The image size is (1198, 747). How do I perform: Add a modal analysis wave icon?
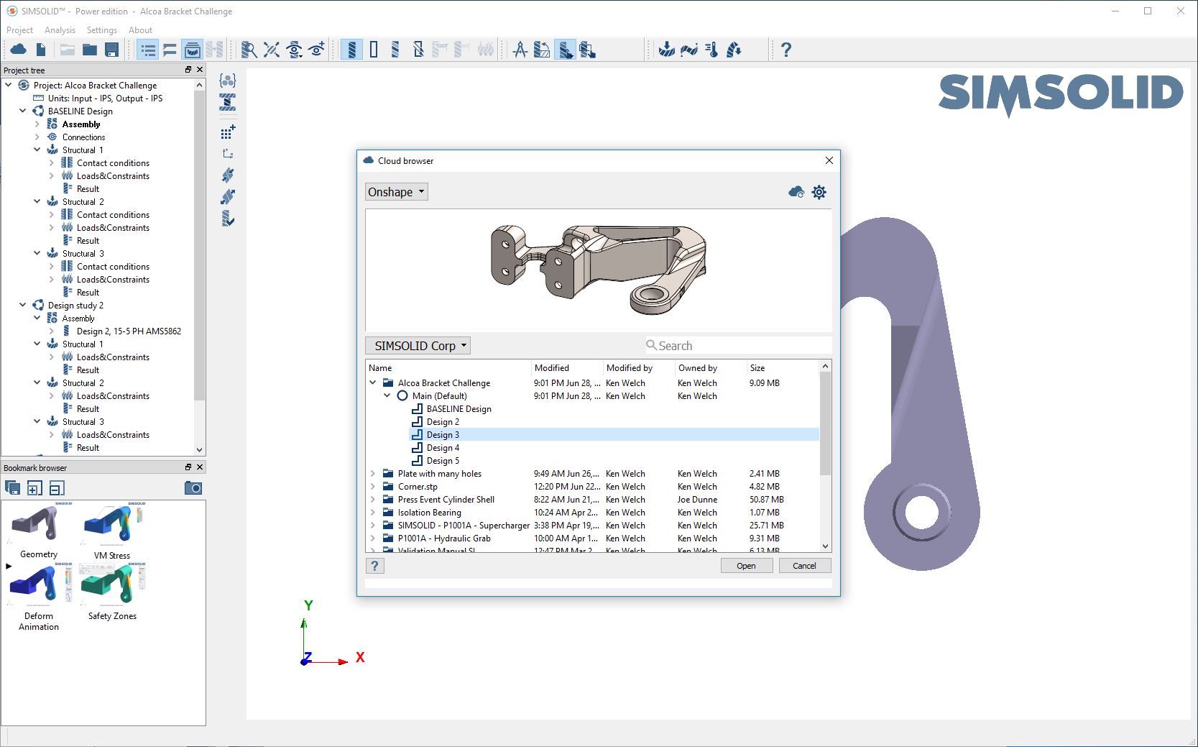[x=689, y=50]
